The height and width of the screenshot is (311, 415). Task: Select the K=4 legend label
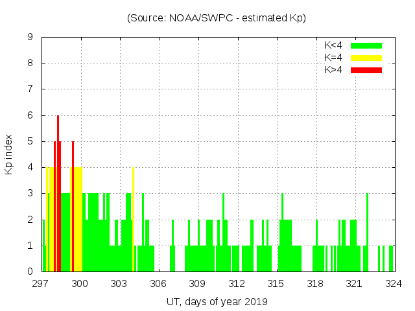click(333, 58)
